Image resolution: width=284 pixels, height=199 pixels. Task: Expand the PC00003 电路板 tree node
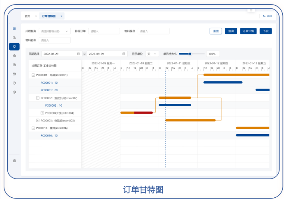(38, 120)
